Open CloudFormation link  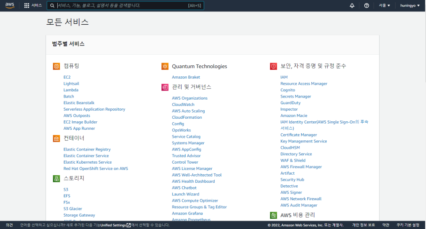click(187, 117)
